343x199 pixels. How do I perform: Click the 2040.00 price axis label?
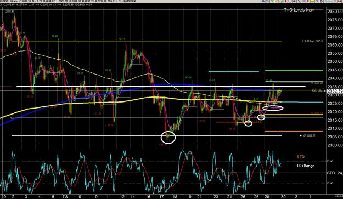click(335, 78)
